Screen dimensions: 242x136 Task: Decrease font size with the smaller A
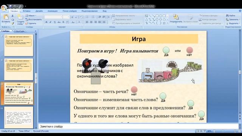(x=76, y=17)
